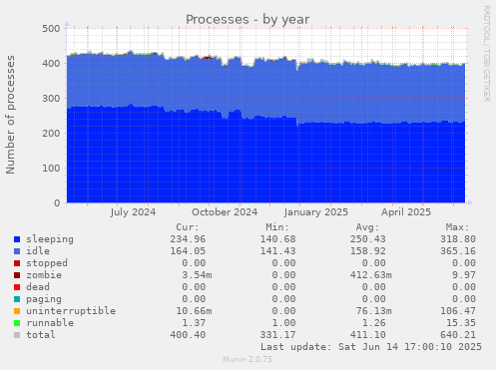Click the zombie legend color swatch
The height and width of the screenshot is (370, 496).
tap(17, 275)
